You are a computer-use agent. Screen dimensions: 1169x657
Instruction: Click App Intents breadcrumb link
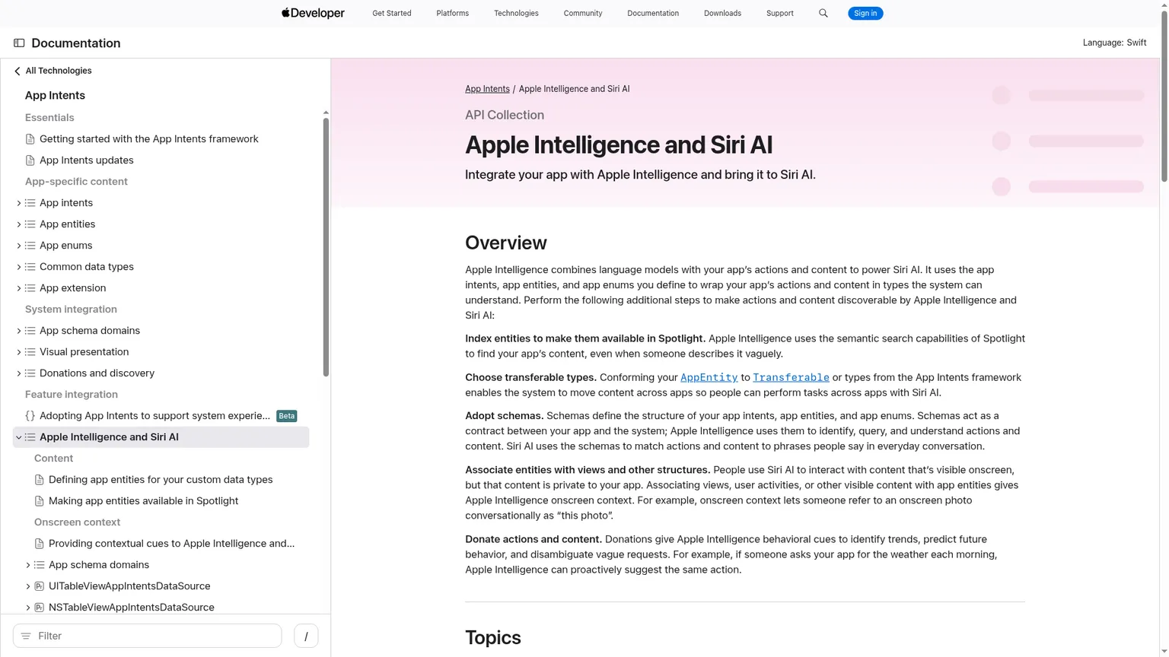(x=487, y=89)
